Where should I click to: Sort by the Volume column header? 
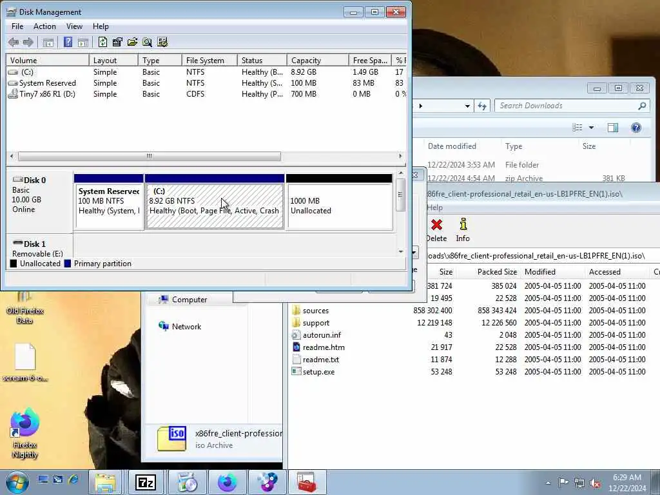48,60
